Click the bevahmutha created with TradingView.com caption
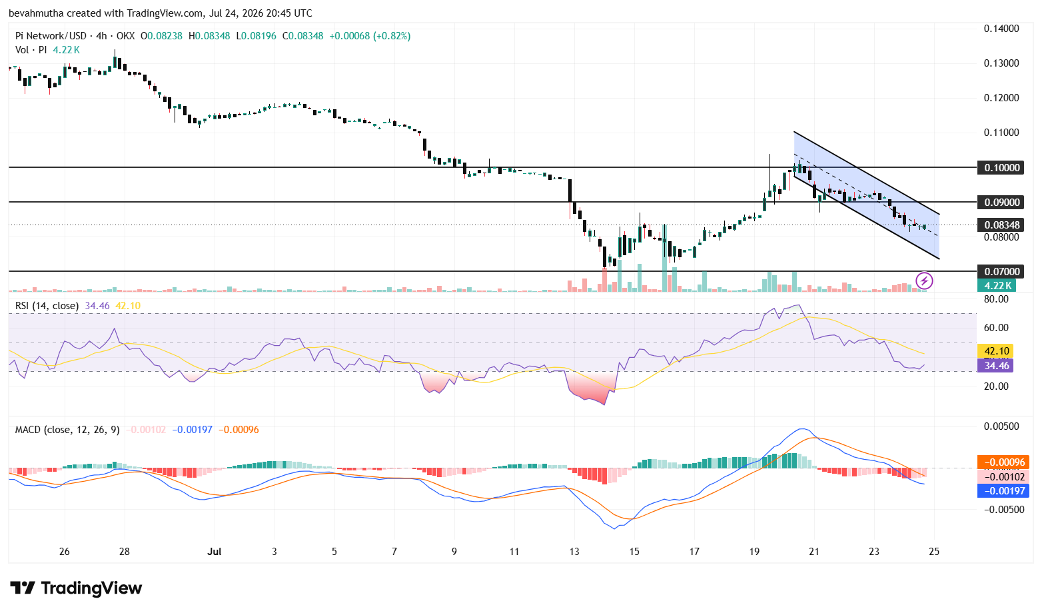 pos(160,13)
